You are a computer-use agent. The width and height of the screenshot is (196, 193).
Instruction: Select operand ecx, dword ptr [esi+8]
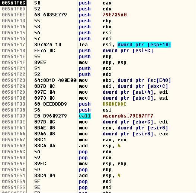coord(135,128)
